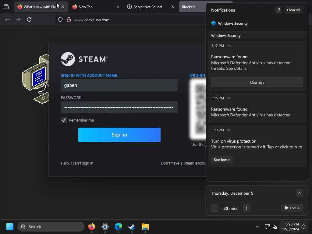This screenshot has width=312, height=234.
Task: Click the notification bell in the taskbar
Action: coord(303,227)
